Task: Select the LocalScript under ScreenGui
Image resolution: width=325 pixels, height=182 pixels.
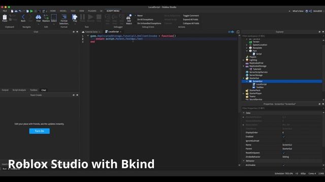Action: click(262, 84)
